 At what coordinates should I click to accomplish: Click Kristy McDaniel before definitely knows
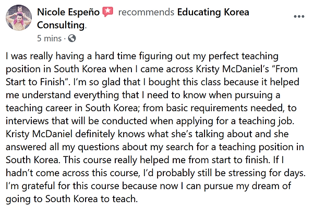point(39,134)
